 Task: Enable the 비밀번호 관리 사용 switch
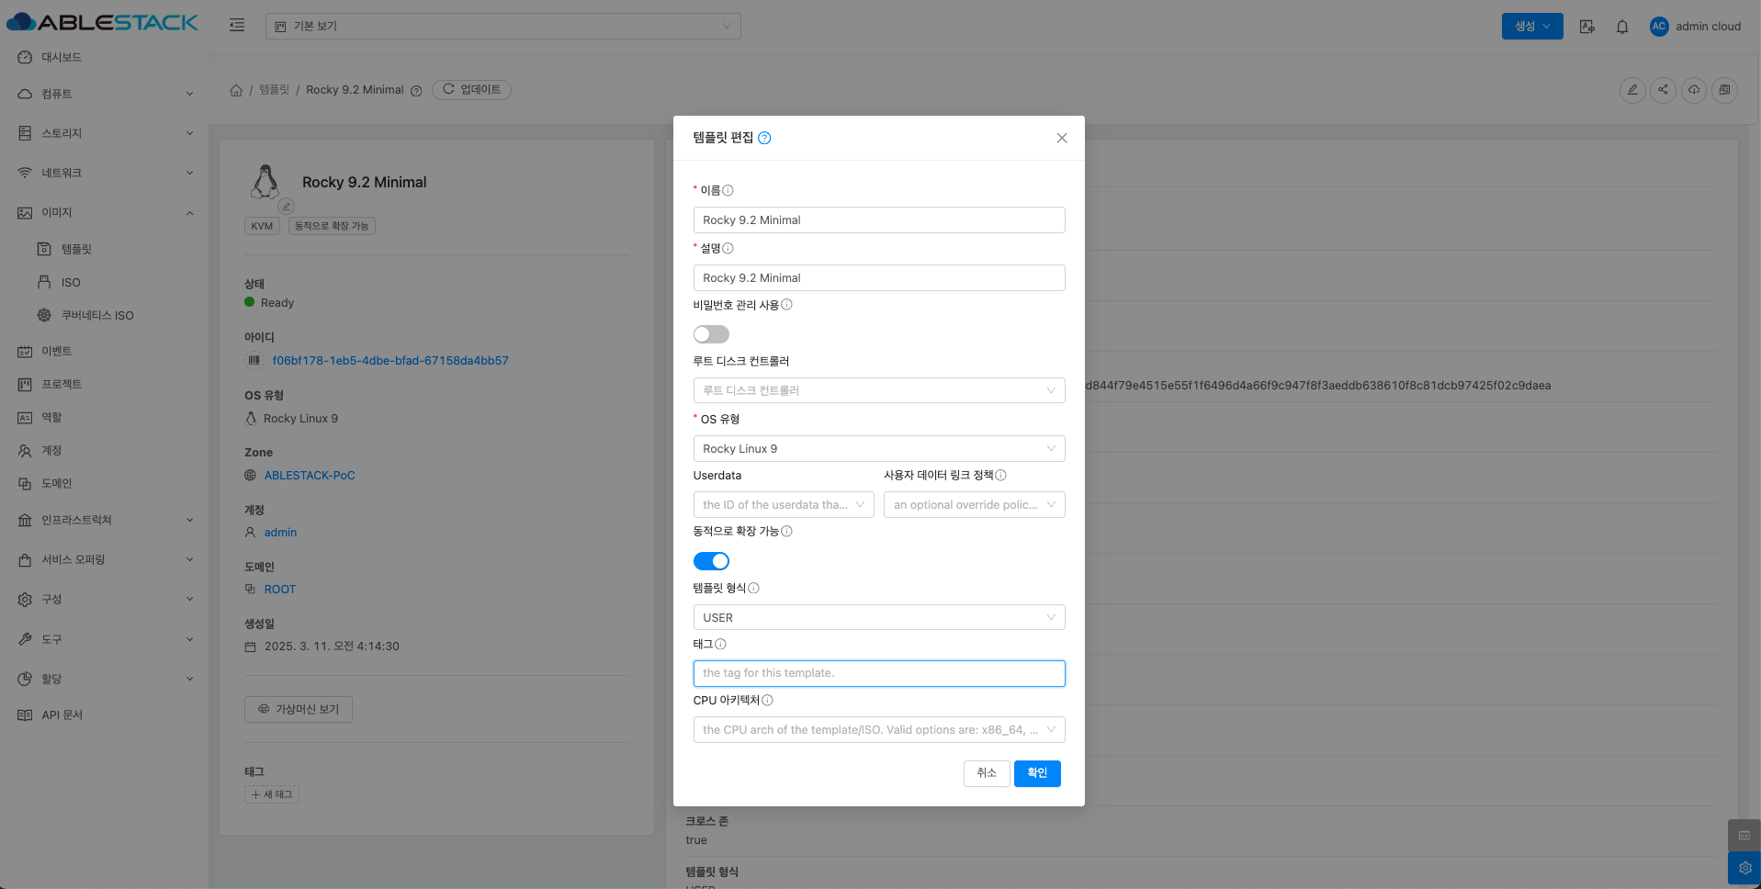711,334
